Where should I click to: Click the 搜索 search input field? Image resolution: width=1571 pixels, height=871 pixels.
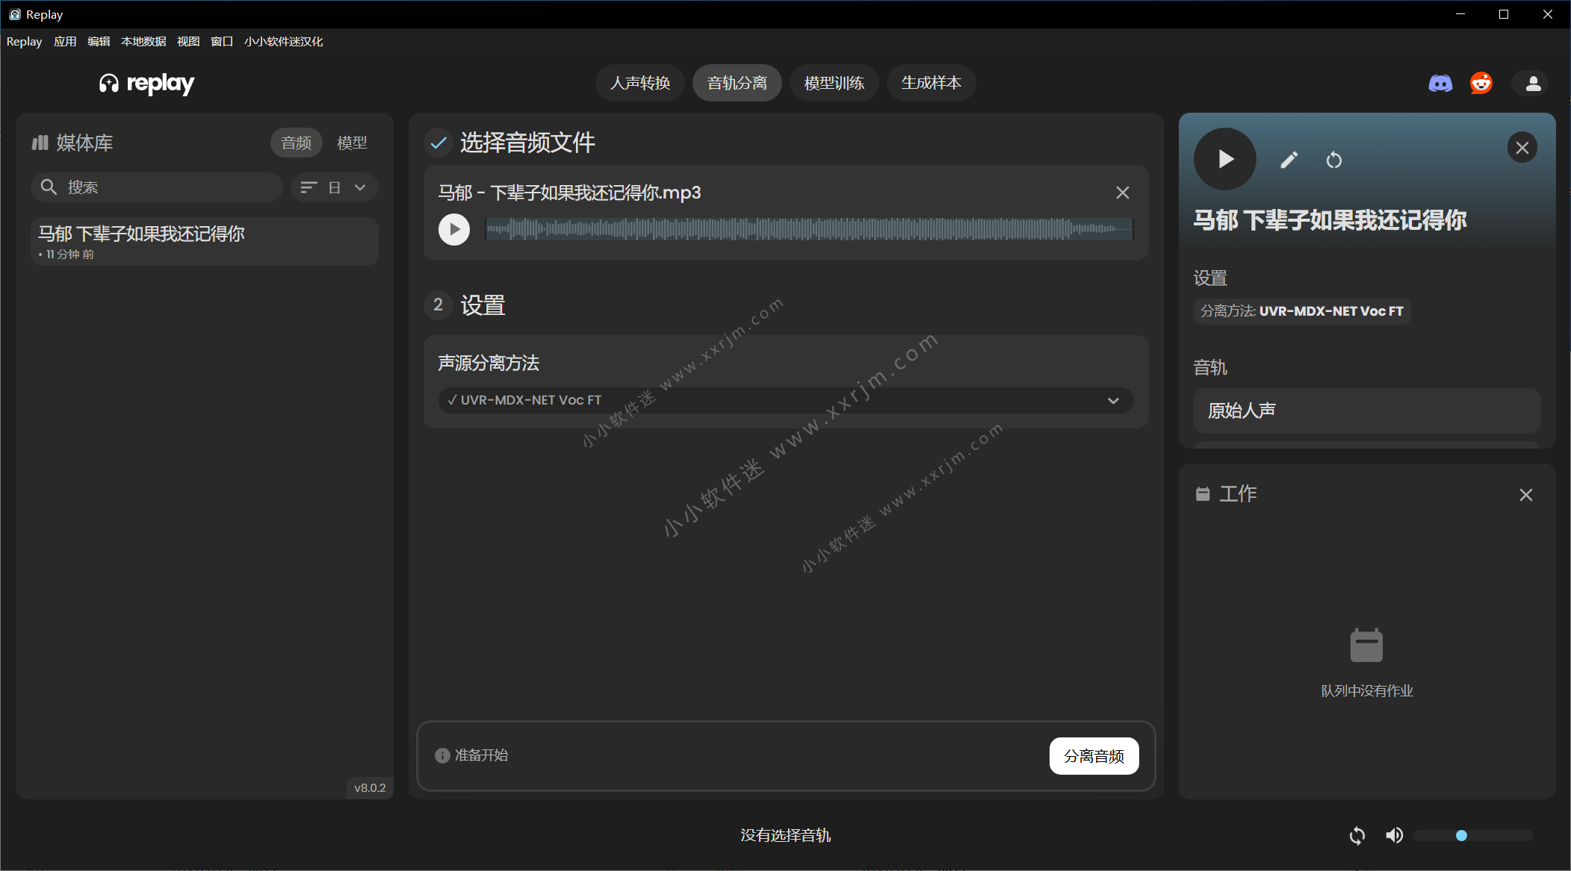coord(157,187)
